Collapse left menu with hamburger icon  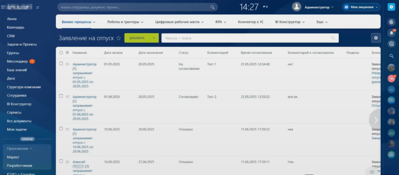3,7
